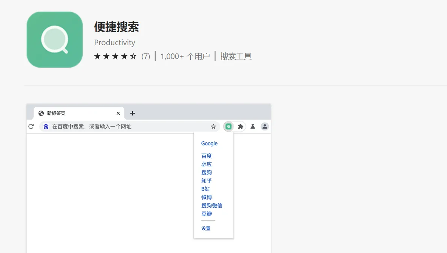Reload the page with the refresh icon

click(x=31, y=126)
